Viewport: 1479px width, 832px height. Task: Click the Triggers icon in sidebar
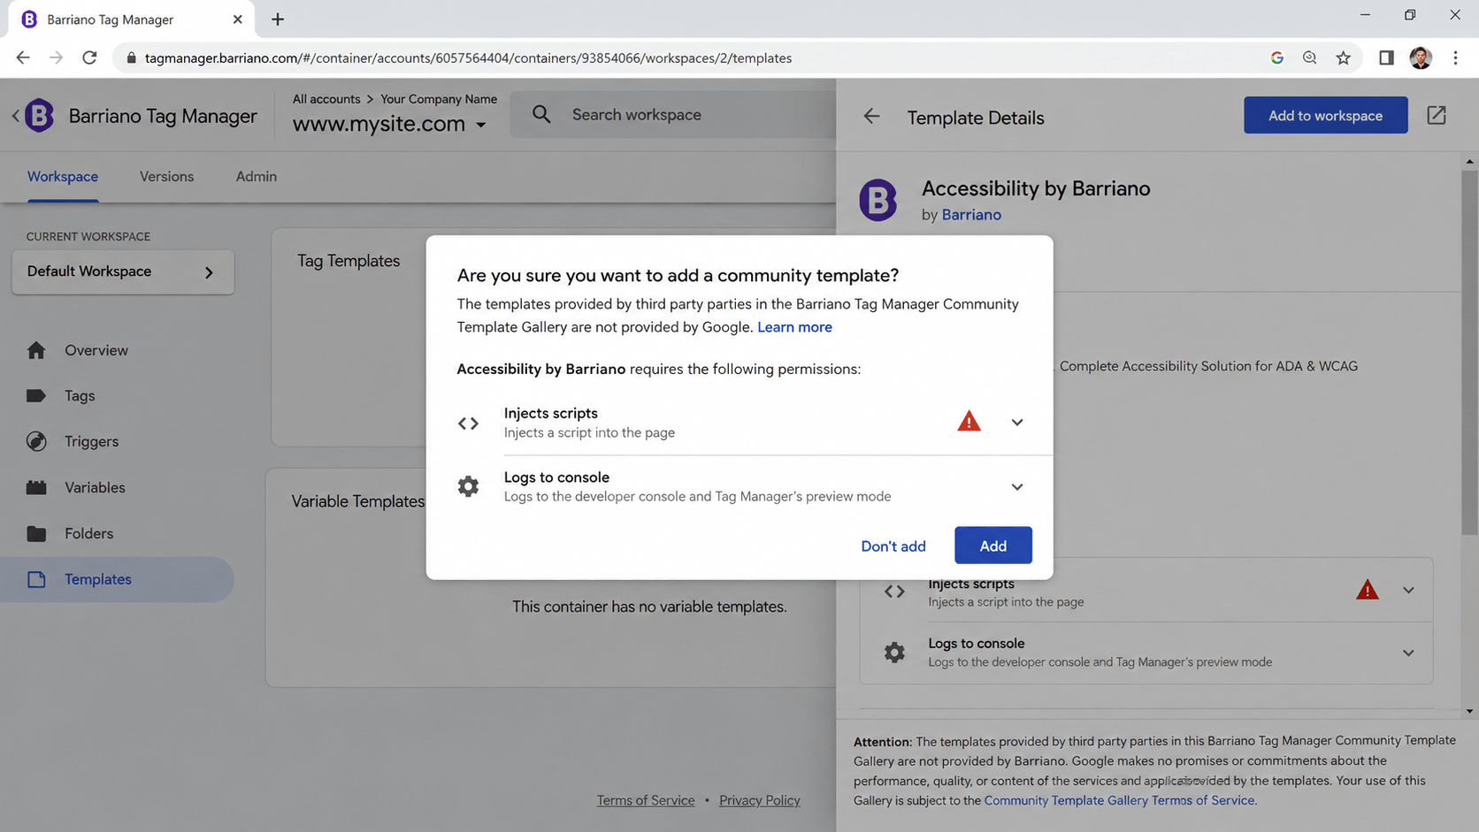(36, 441)
